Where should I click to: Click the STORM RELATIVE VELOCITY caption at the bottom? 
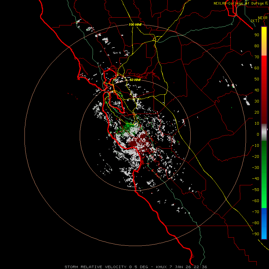click(x=136, y=267)
